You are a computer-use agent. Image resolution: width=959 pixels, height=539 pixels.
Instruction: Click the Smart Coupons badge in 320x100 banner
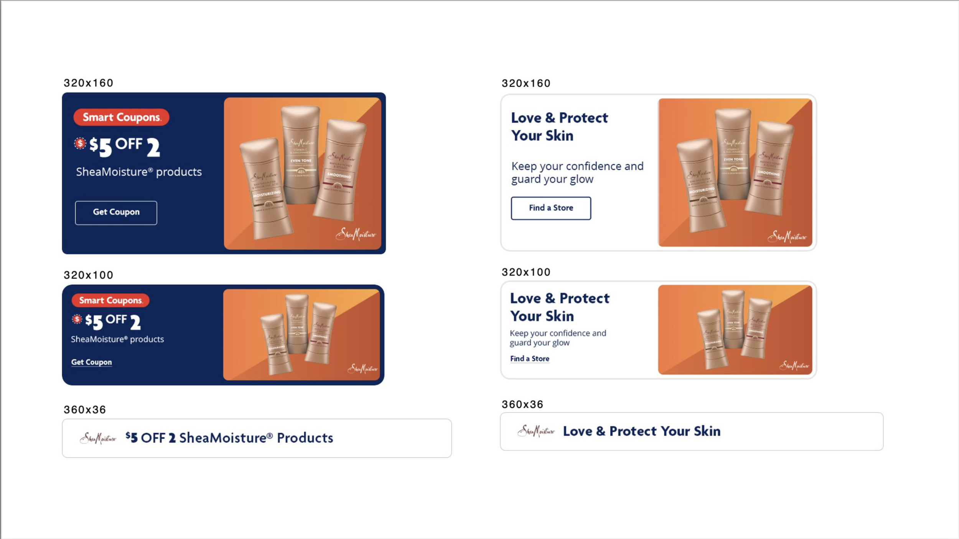110,300
